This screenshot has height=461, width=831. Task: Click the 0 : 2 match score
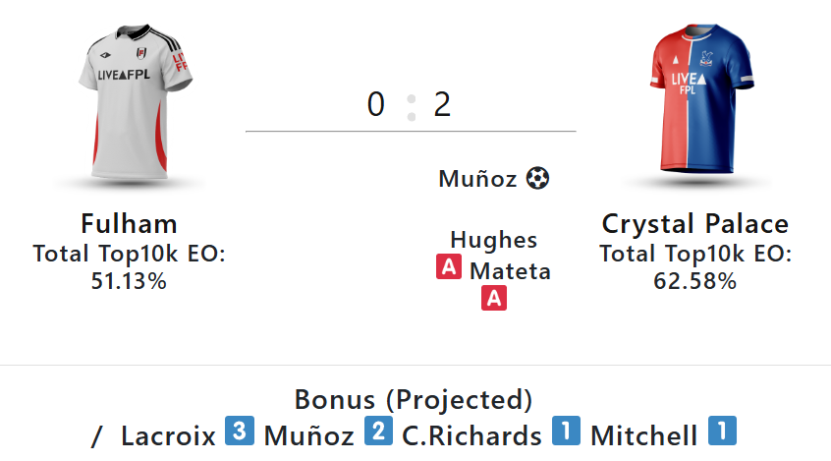(x=410, y=104)
